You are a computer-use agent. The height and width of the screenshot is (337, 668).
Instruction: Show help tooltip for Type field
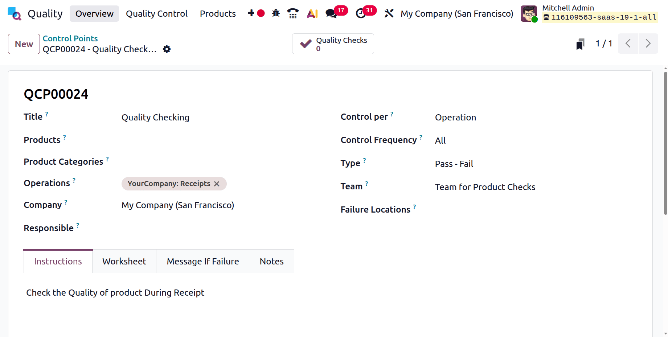(x=365, y=160)
